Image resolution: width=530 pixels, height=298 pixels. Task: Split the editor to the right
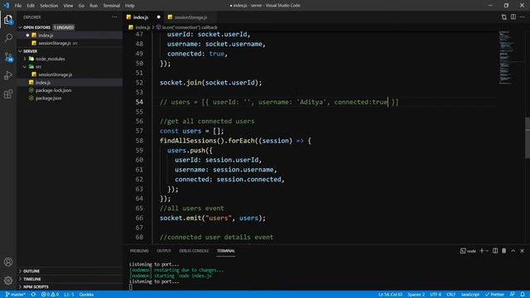pos(513,17)
